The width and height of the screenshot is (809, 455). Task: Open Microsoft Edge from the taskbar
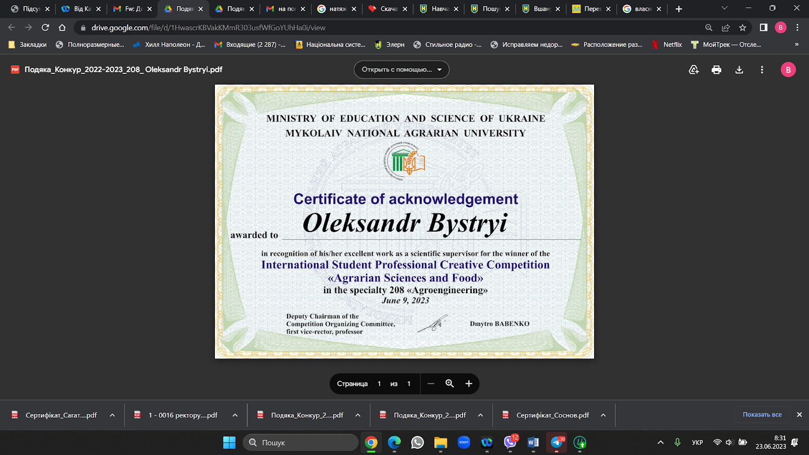[394, 442]
